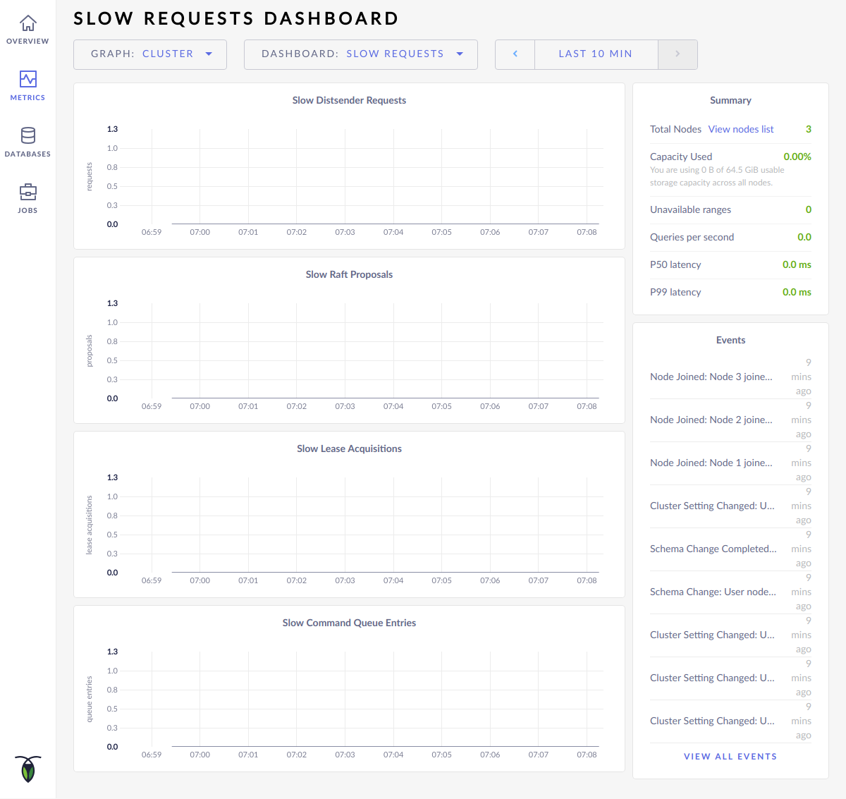Select the Metrics chart icon
Screen dimensions: 846x799
point(27,79)
